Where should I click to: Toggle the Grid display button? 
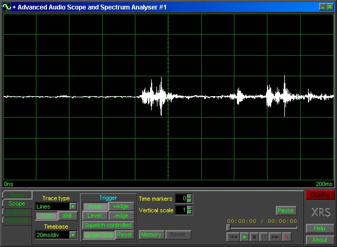pos(46,216)
